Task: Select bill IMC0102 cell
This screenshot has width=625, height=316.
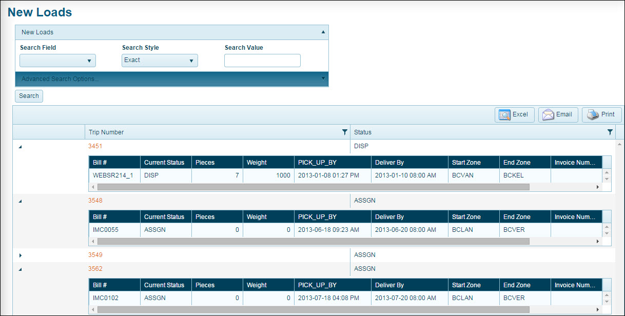Action: tap(114, 298)
